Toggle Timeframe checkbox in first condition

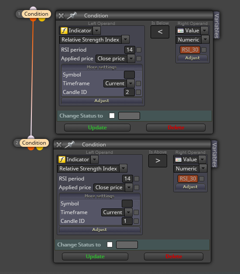[x=138, y=83]
